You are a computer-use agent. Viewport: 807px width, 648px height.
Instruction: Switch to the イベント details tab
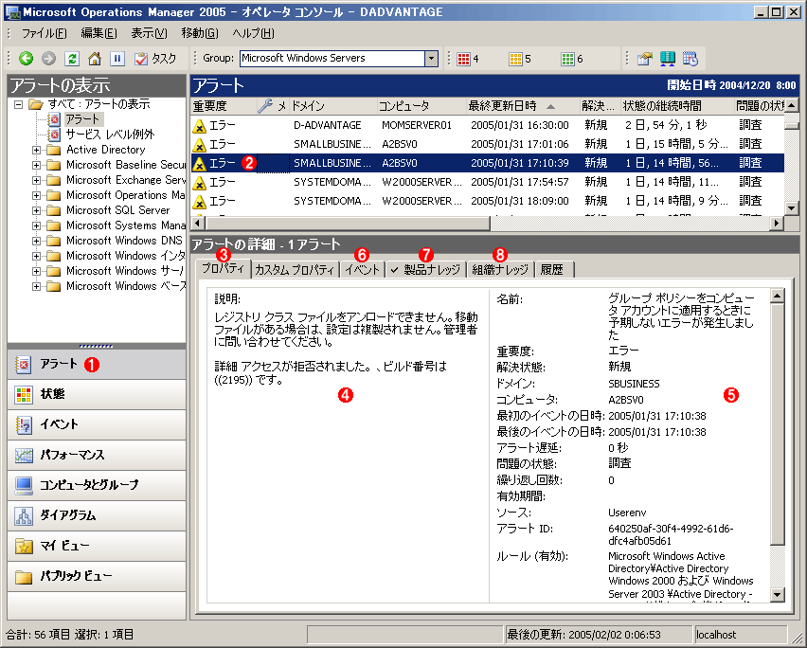tap(363, 270)
